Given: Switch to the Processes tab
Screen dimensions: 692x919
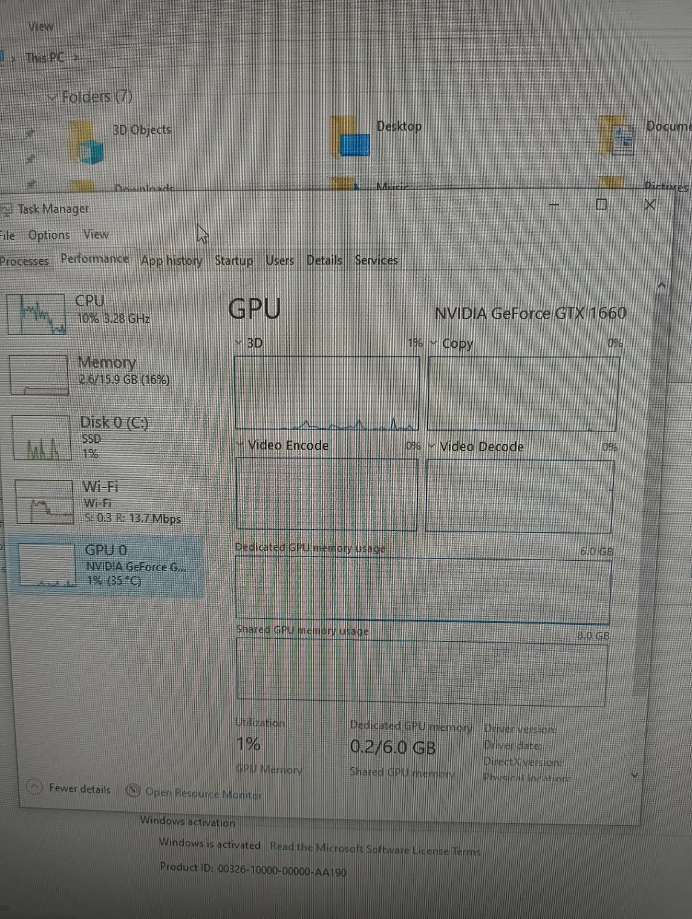Looking at the screenshot, I should point(24,261).
